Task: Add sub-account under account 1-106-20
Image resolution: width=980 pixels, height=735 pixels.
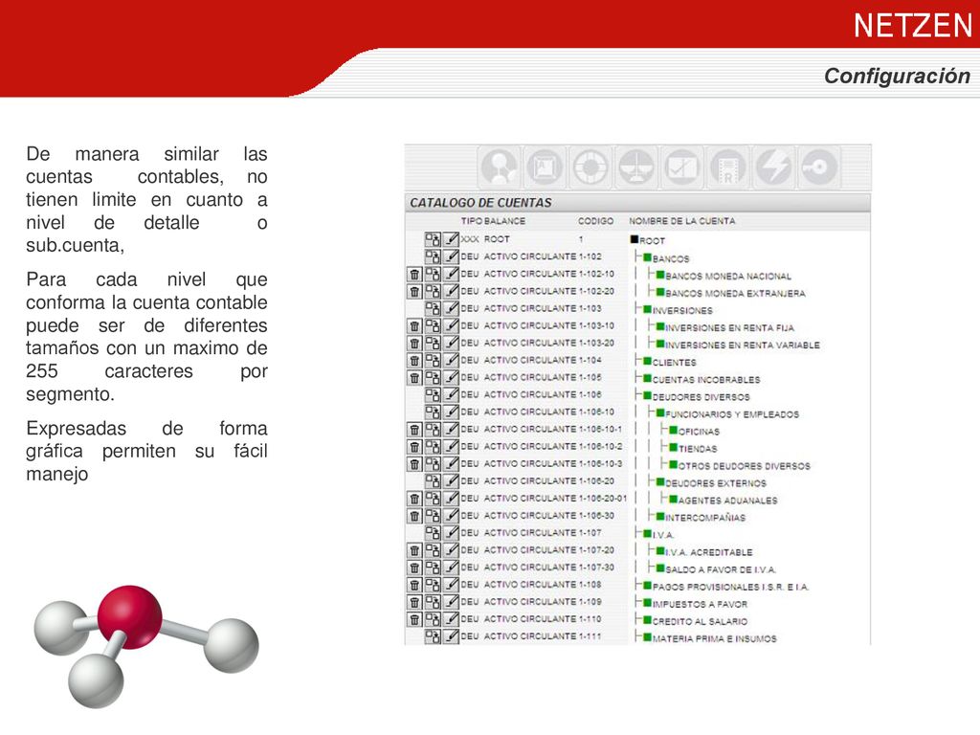Action: pos(433,481)
